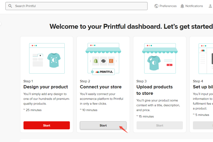Click the Connect your store illustration
The image size is (213, 142).
[103, 59]
